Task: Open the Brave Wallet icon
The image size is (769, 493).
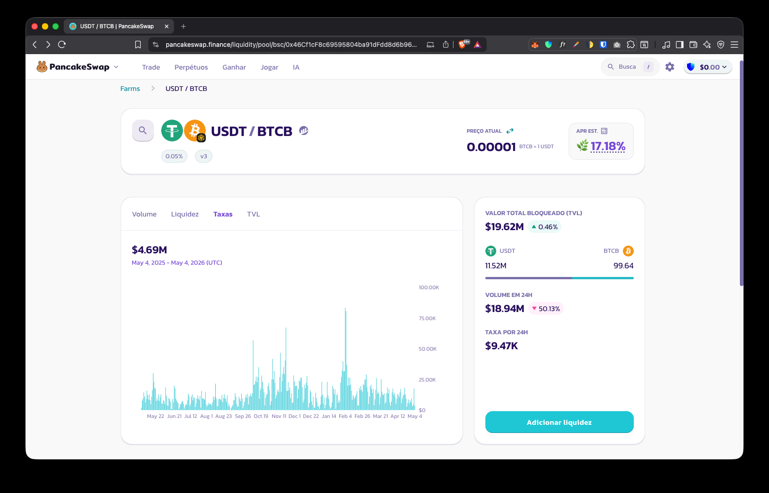Action: 693,45
